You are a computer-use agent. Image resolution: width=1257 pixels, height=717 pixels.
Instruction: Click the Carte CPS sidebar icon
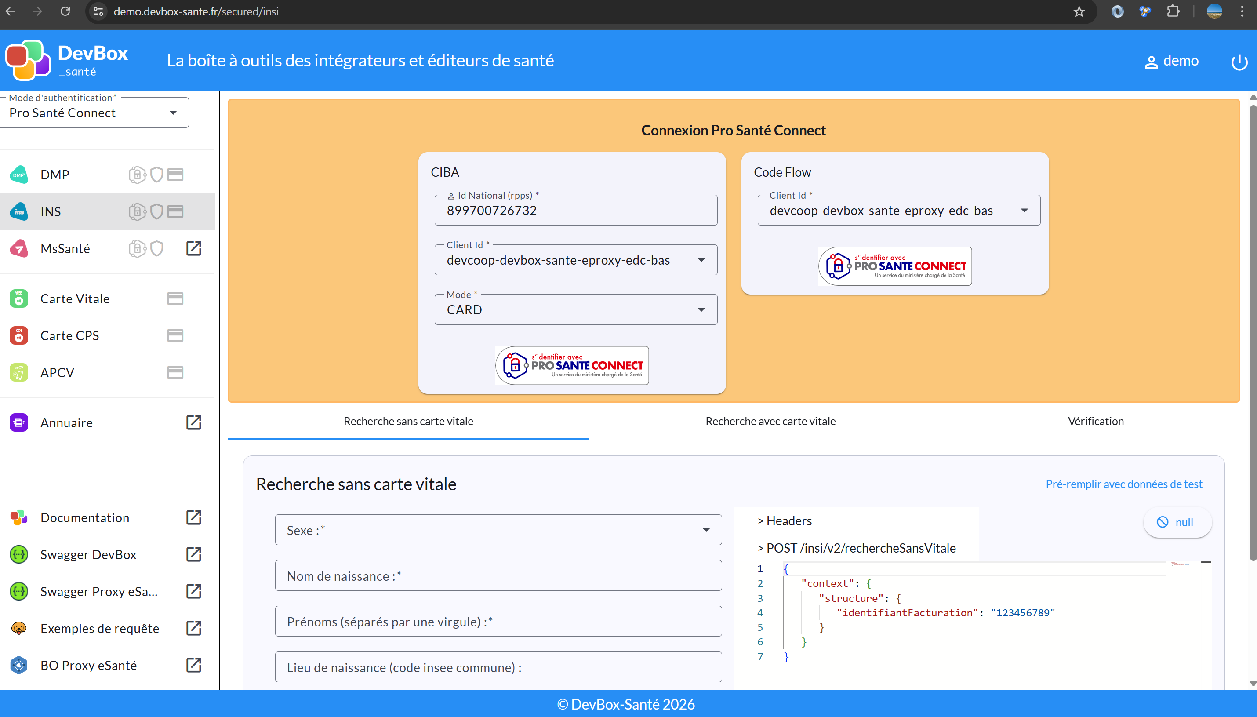point(19,335)
